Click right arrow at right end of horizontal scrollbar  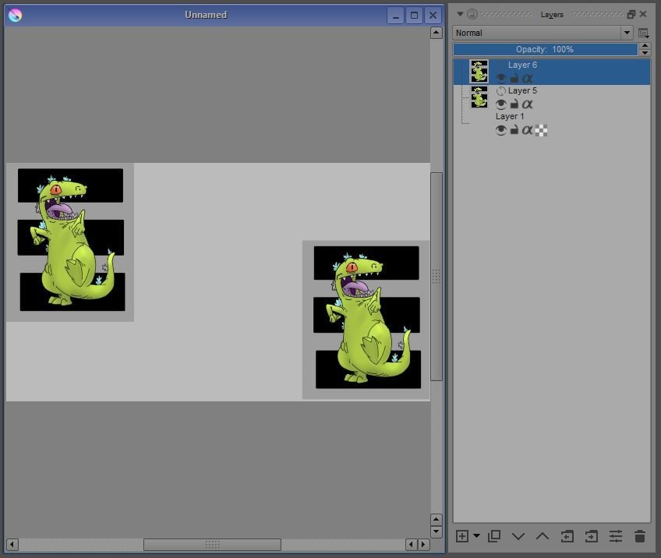[x=423, y=545]
